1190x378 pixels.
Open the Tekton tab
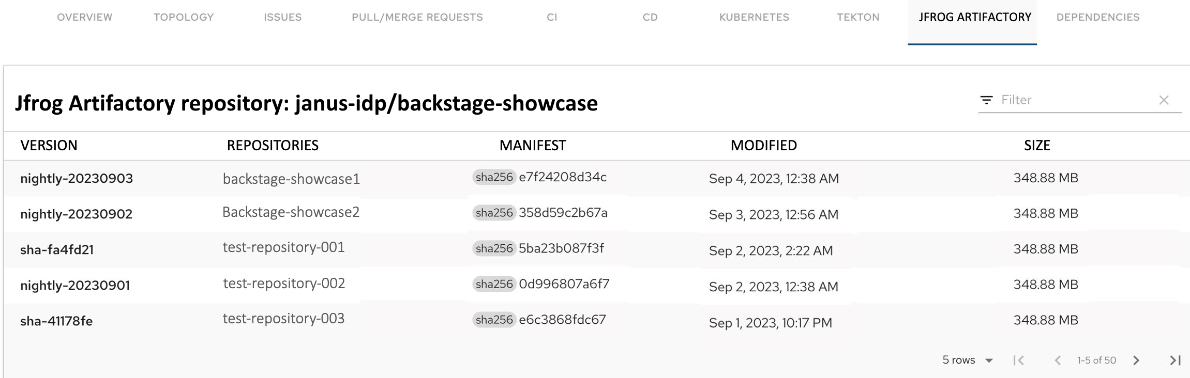click(858, 18)
